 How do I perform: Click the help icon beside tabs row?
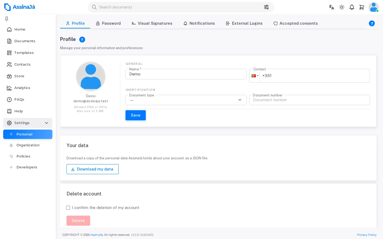tap(372, 23)
